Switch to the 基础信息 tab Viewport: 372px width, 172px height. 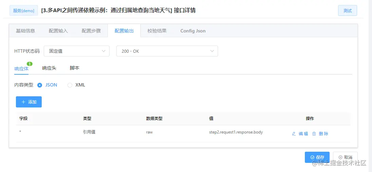pyautogui.click(x=25, y=31)
